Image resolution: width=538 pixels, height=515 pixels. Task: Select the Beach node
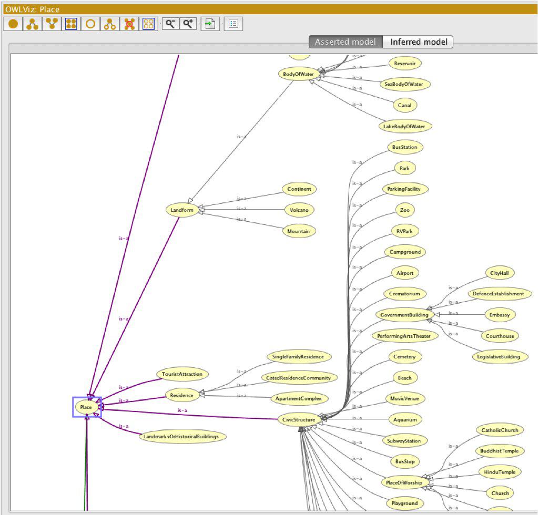click(405, 378)
